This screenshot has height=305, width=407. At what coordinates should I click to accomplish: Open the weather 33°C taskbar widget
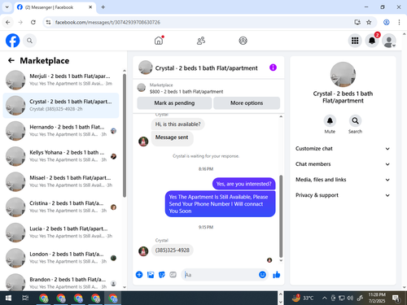pos(302,298)
